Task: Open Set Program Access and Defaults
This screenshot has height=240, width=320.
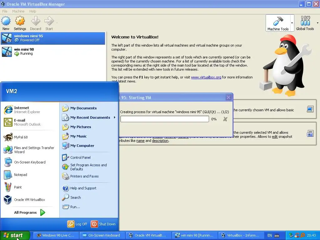Action: click(89, 167)
